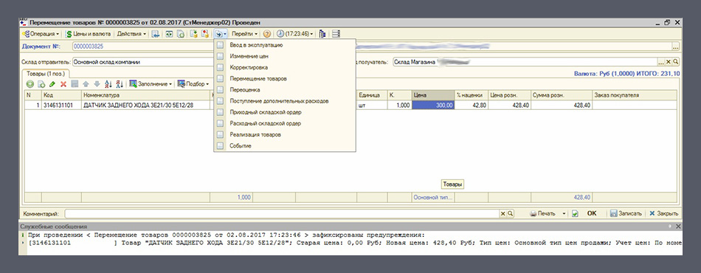Screen dimensions: 701x273
Task: Click the Цена column header
Action: click(x=432, y=95)
